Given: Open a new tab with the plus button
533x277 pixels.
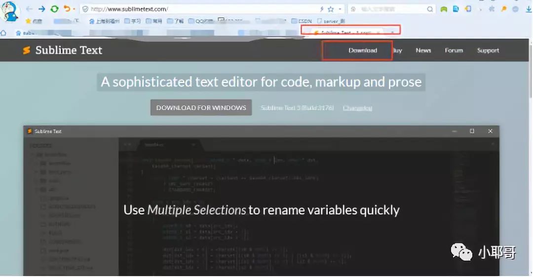Looking at the screenshot, I should [392, 33].
